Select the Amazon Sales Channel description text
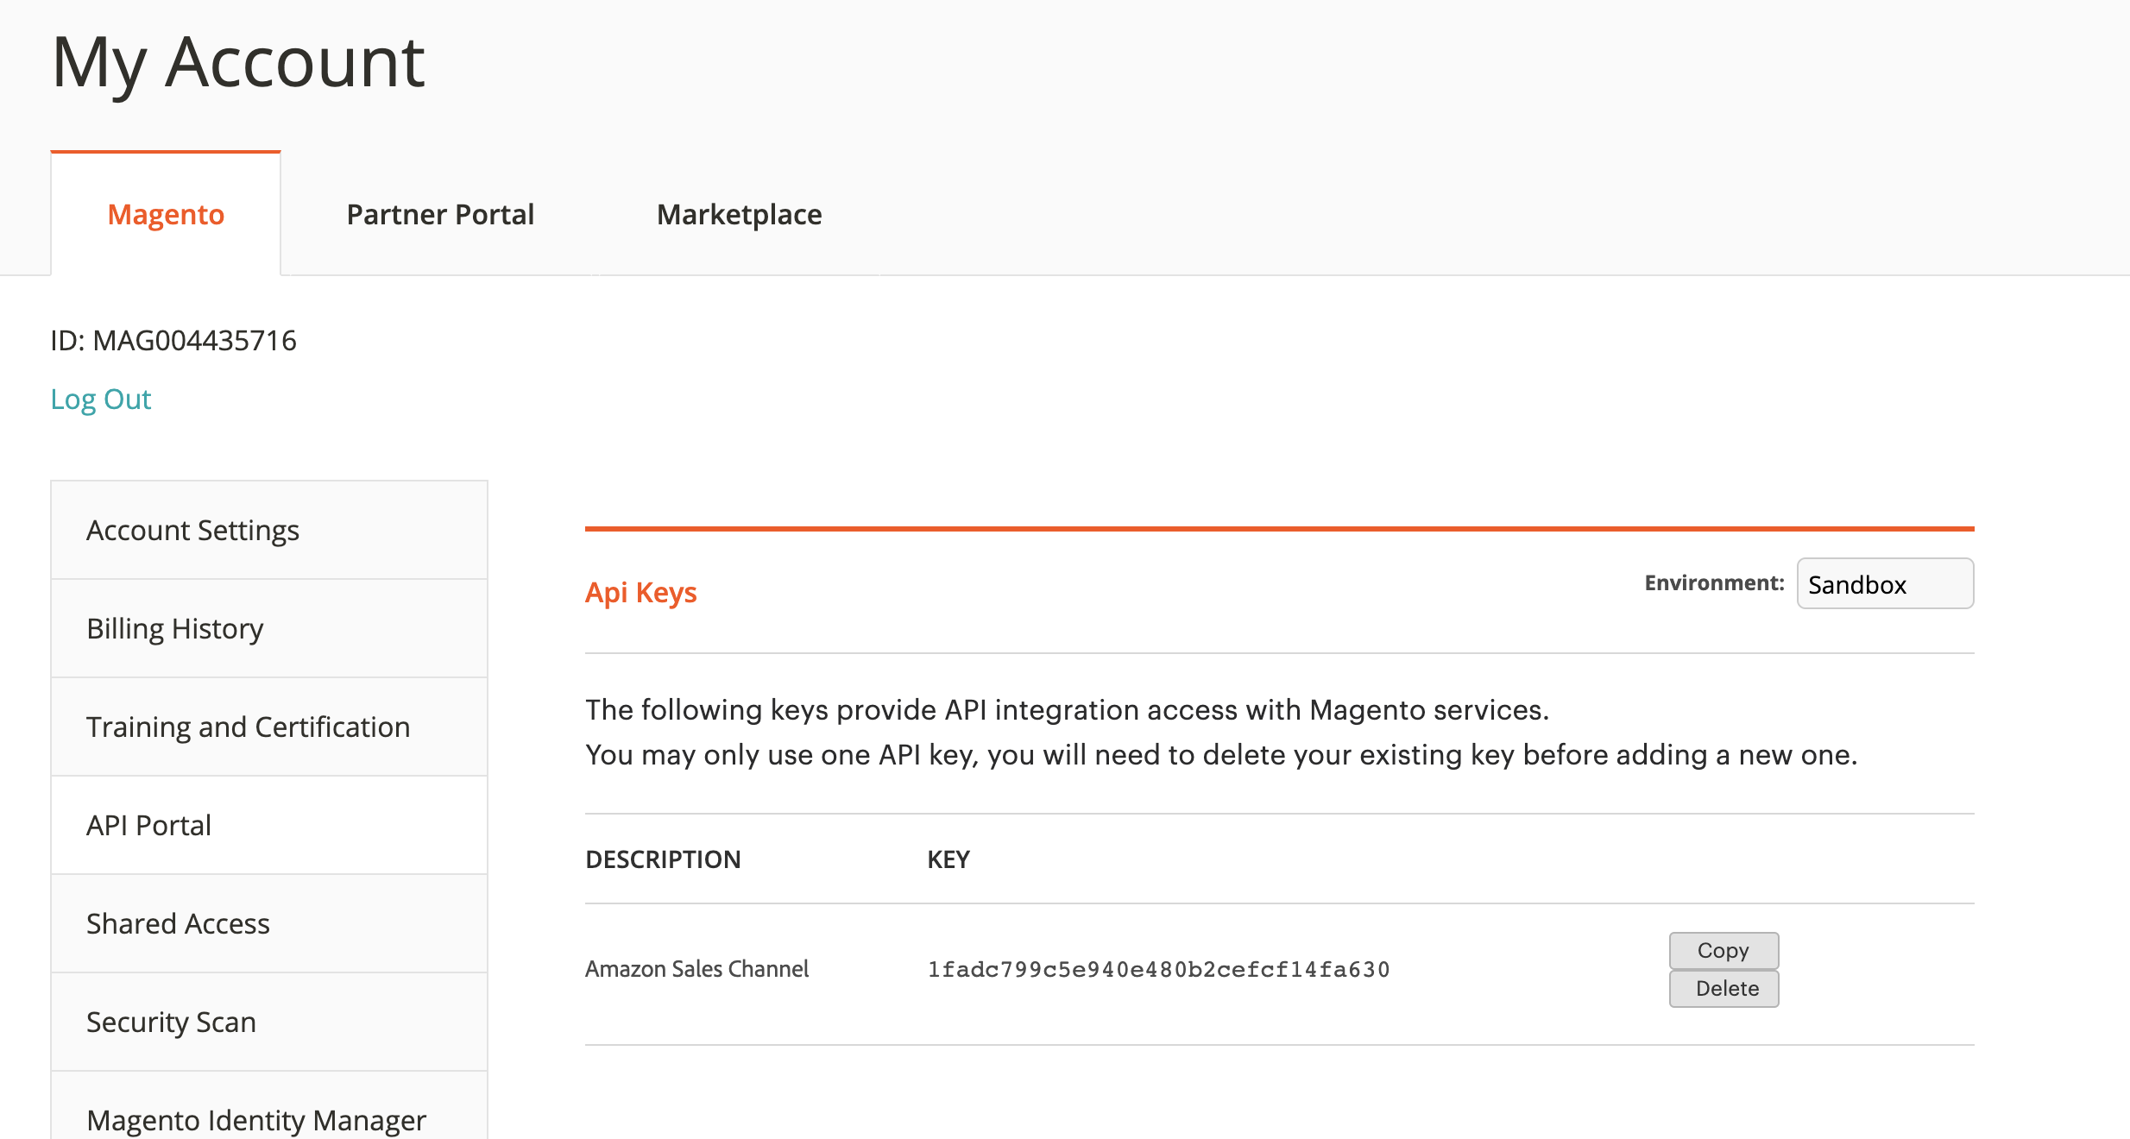Image resolution: width=2130 pixels, height=1139 pixels. click(696, 968)
